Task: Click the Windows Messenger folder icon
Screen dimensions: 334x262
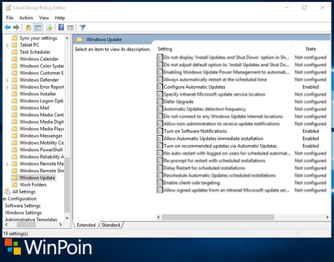Action: coord(14,136)
